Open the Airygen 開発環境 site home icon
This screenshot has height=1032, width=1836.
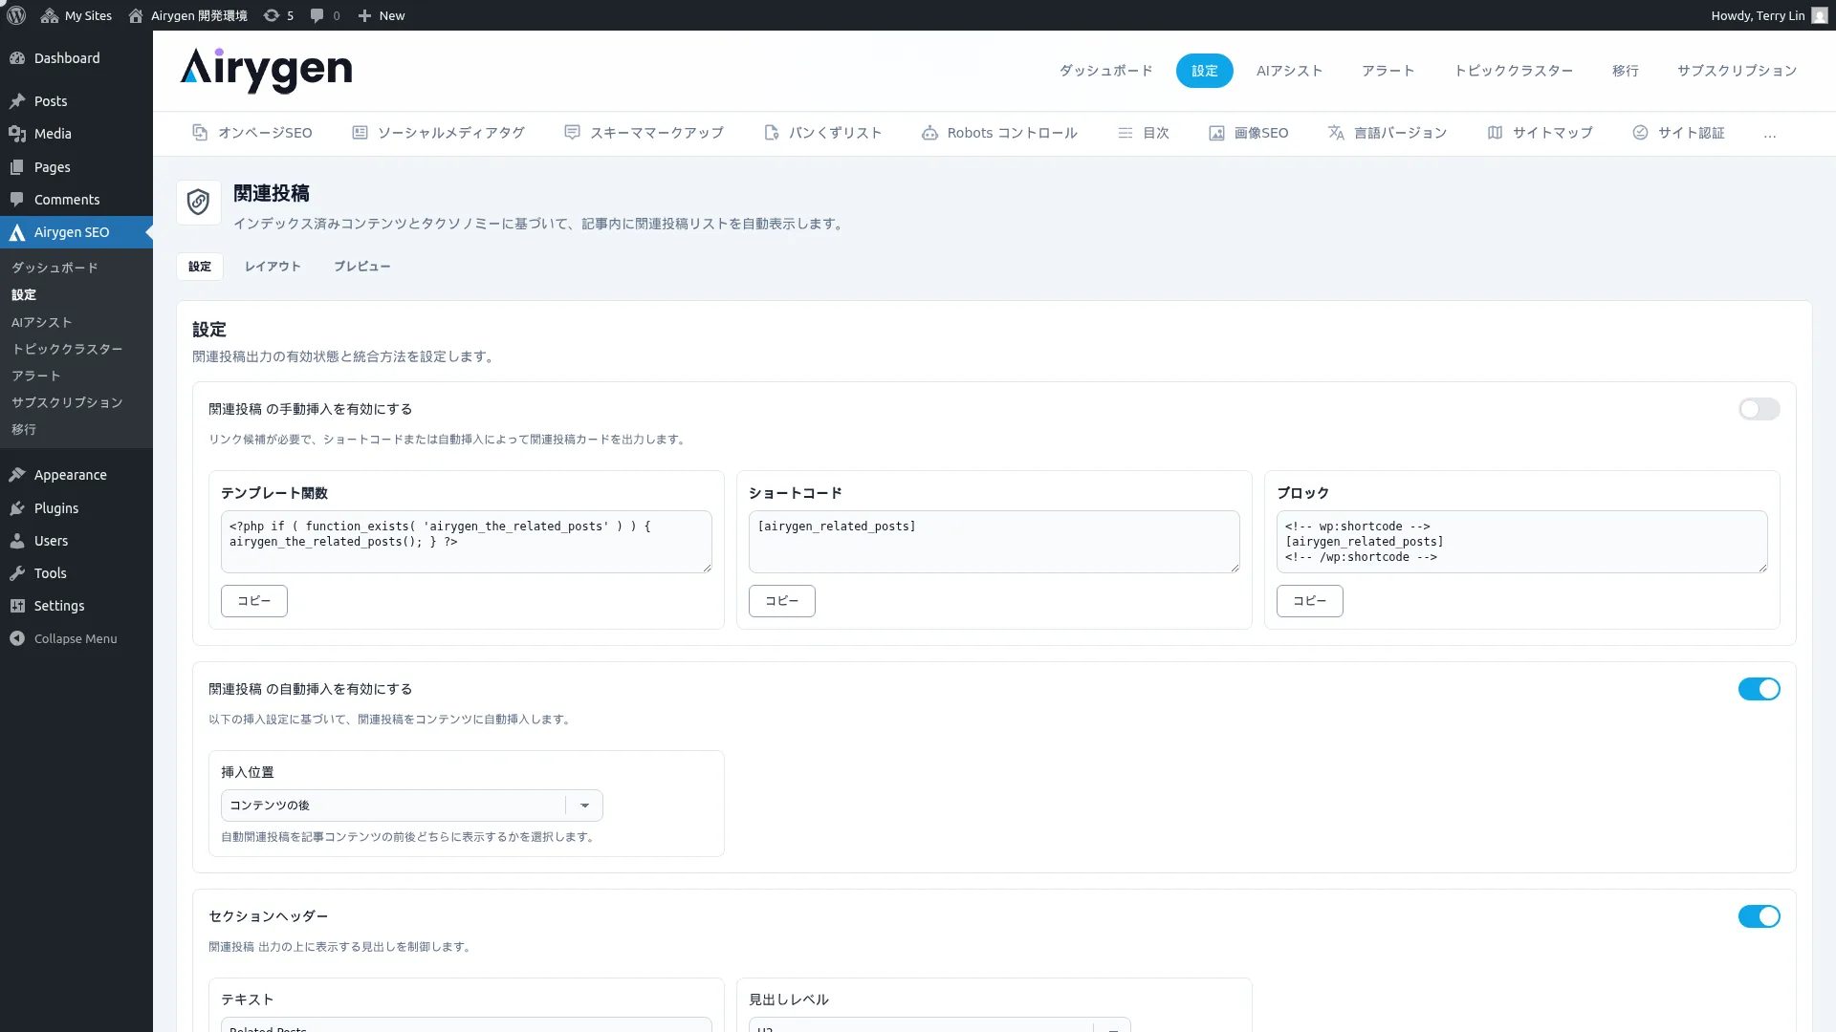[136, 15]
